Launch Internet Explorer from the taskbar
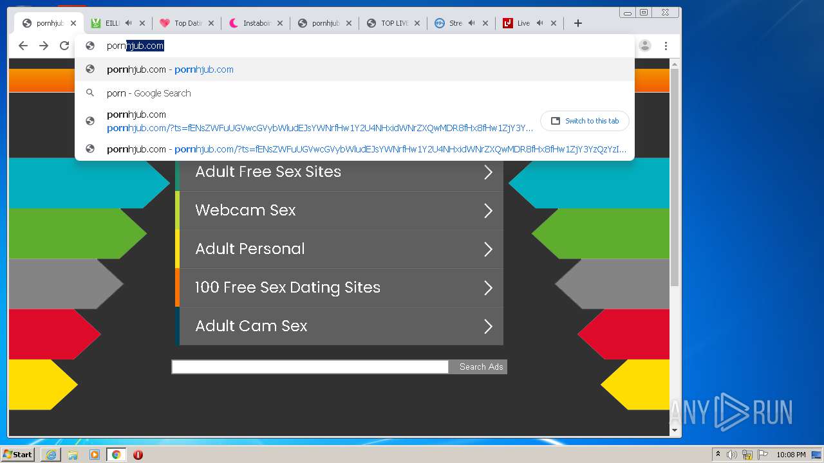The width and height of the screenshot is (824, 463). point(51,455)
